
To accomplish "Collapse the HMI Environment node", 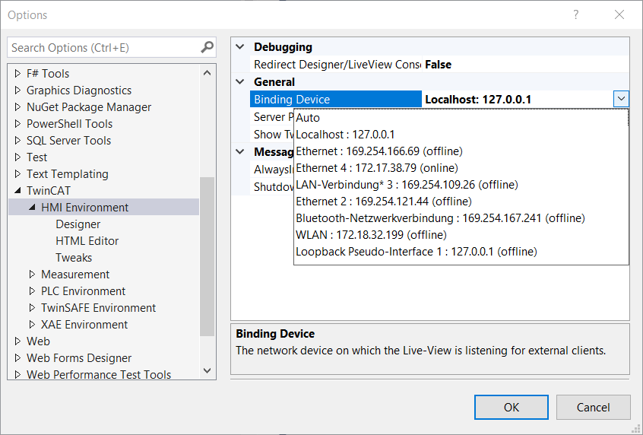I will pos(32,208).
